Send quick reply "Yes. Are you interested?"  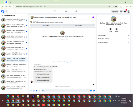point(43,74)
